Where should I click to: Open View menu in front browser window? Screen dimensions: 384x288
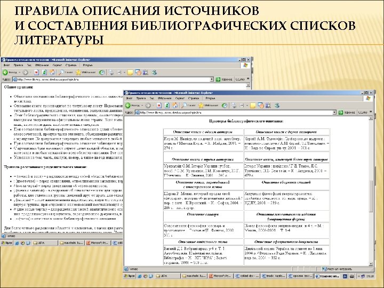pyautogui.click(x=152, y=98)
